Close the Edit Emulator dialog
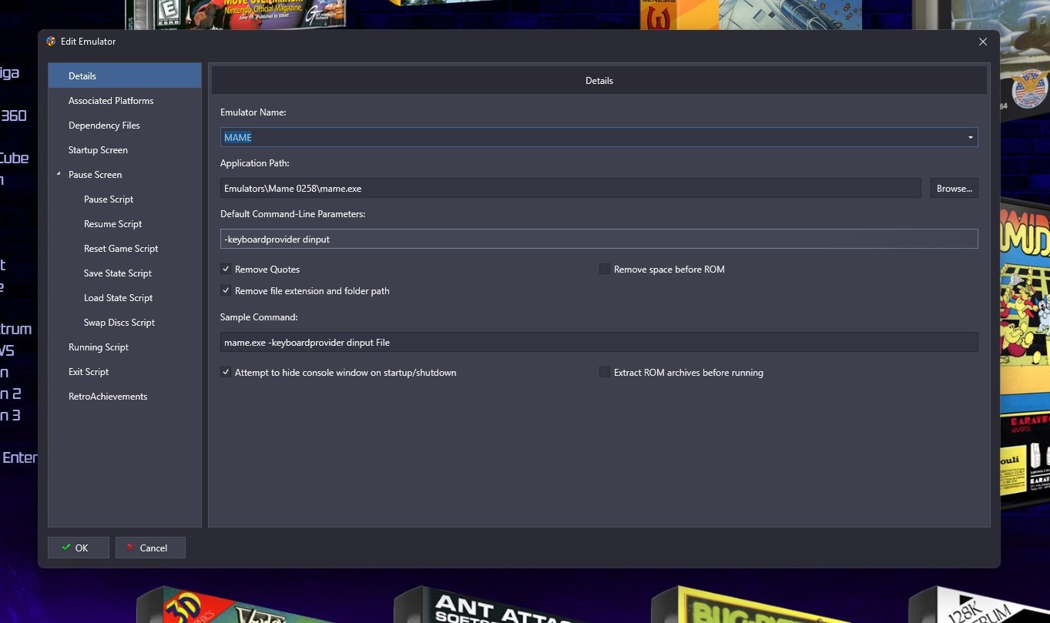This screenshot has height=623, width=1050. point(982,42)
